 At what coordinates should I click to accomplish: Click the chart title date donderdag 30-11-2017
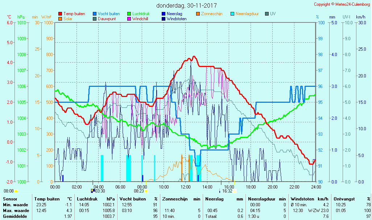[186, 5]
